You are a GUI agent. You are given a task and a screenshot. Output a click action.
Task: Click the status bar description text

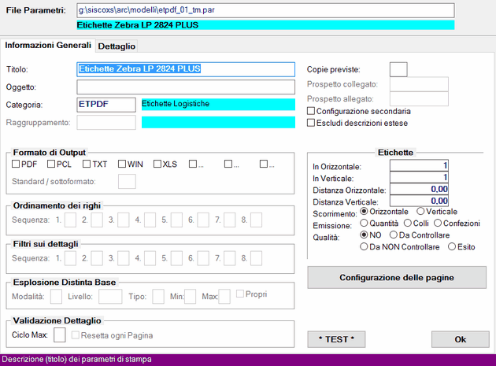[x=77, y=360]
